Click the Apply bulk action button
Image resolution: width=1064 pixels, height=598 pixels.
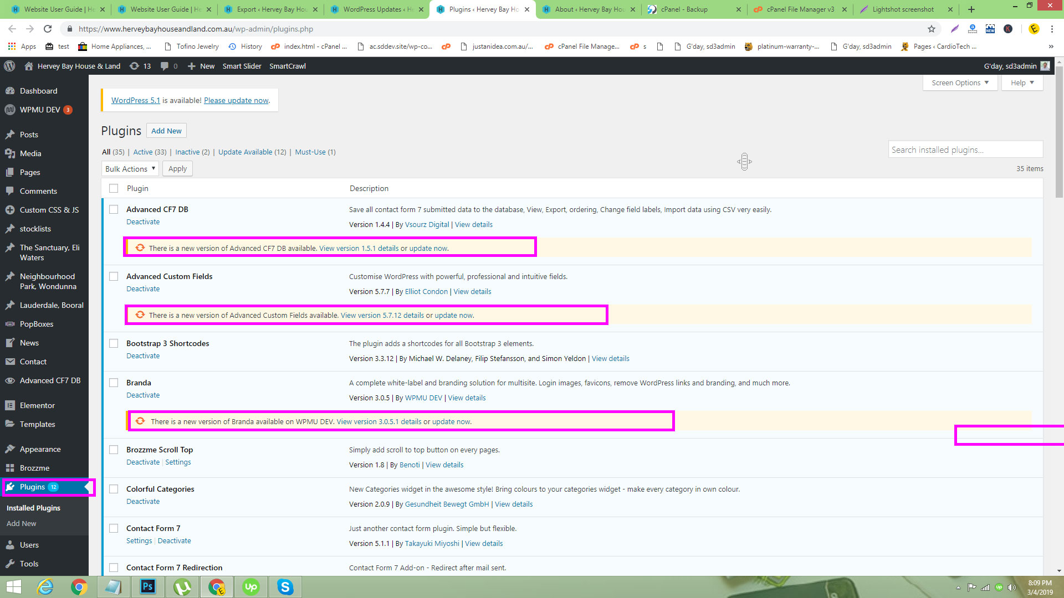(x=177, y=169)
